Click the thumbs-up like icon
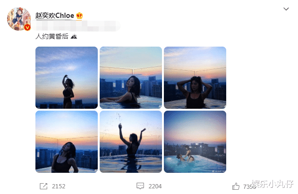 (236, 186)
